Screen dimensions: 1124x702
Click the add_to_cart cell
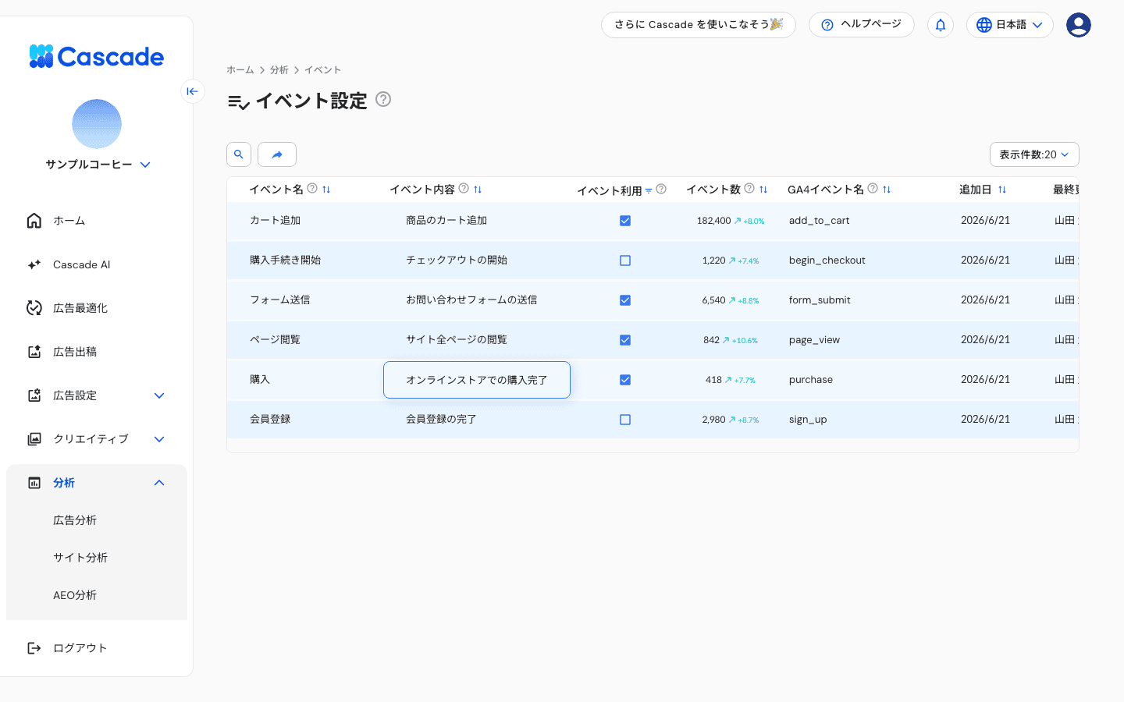(x=819, y=221)
